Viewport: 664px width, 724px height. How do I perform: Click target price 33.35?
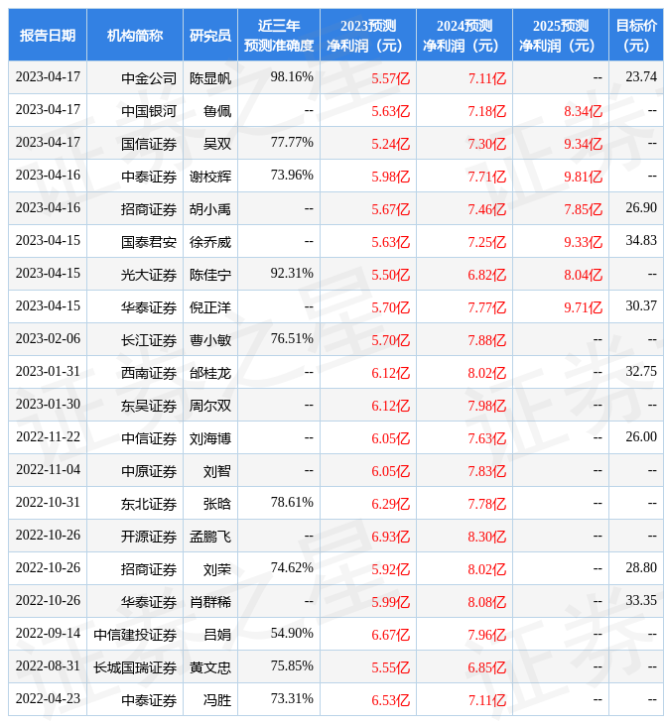click(x=641, y=601)
